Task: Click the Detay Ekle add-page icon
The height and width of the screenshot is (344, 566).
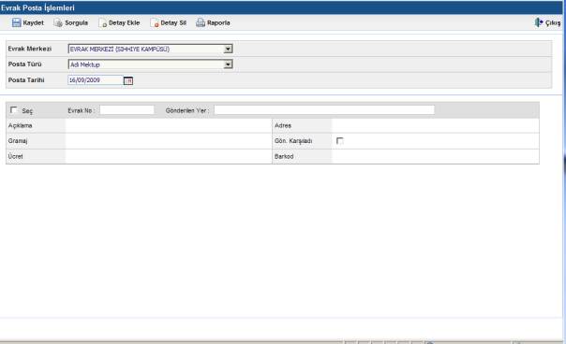Action: (x=102, y=23)
